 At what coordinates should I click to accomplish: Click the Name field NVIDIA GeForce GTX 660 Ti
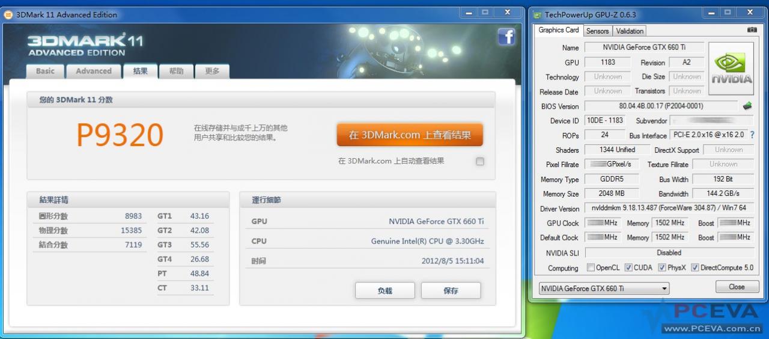point(643,47)
